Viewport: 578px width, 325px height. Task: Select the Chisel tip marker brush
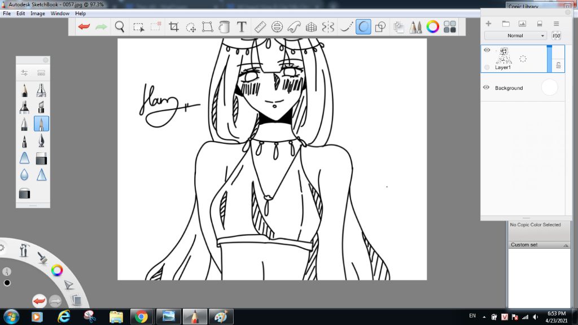pyautogui.click(x=41, y=107)
